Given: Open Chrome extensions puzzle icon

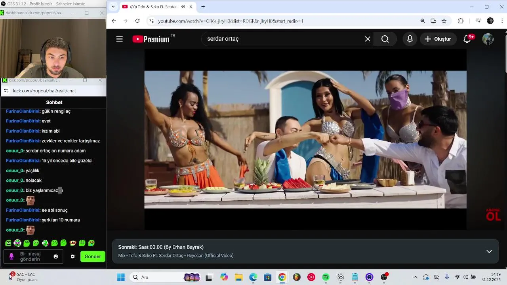Looking at the screenshot, I should [x=461, y=21].
